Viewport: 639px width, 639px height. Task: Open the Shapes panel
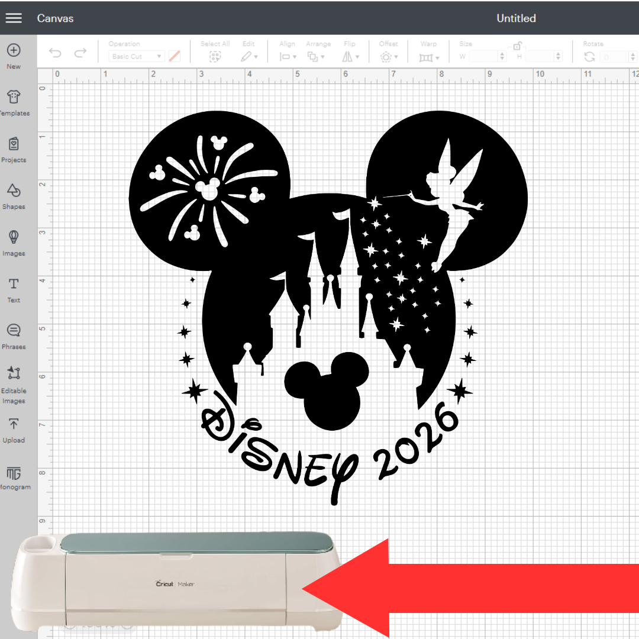(14, 197)
